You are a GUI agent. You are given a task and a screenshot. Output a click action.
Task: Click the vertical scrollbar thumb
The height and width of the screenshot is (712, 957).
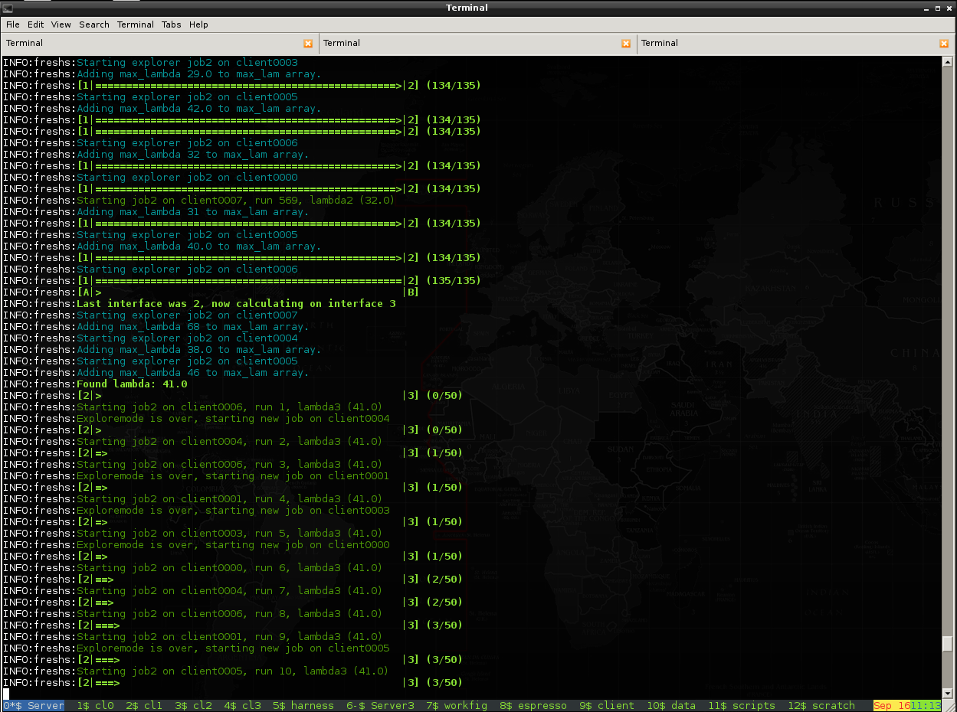pos(948,643)
